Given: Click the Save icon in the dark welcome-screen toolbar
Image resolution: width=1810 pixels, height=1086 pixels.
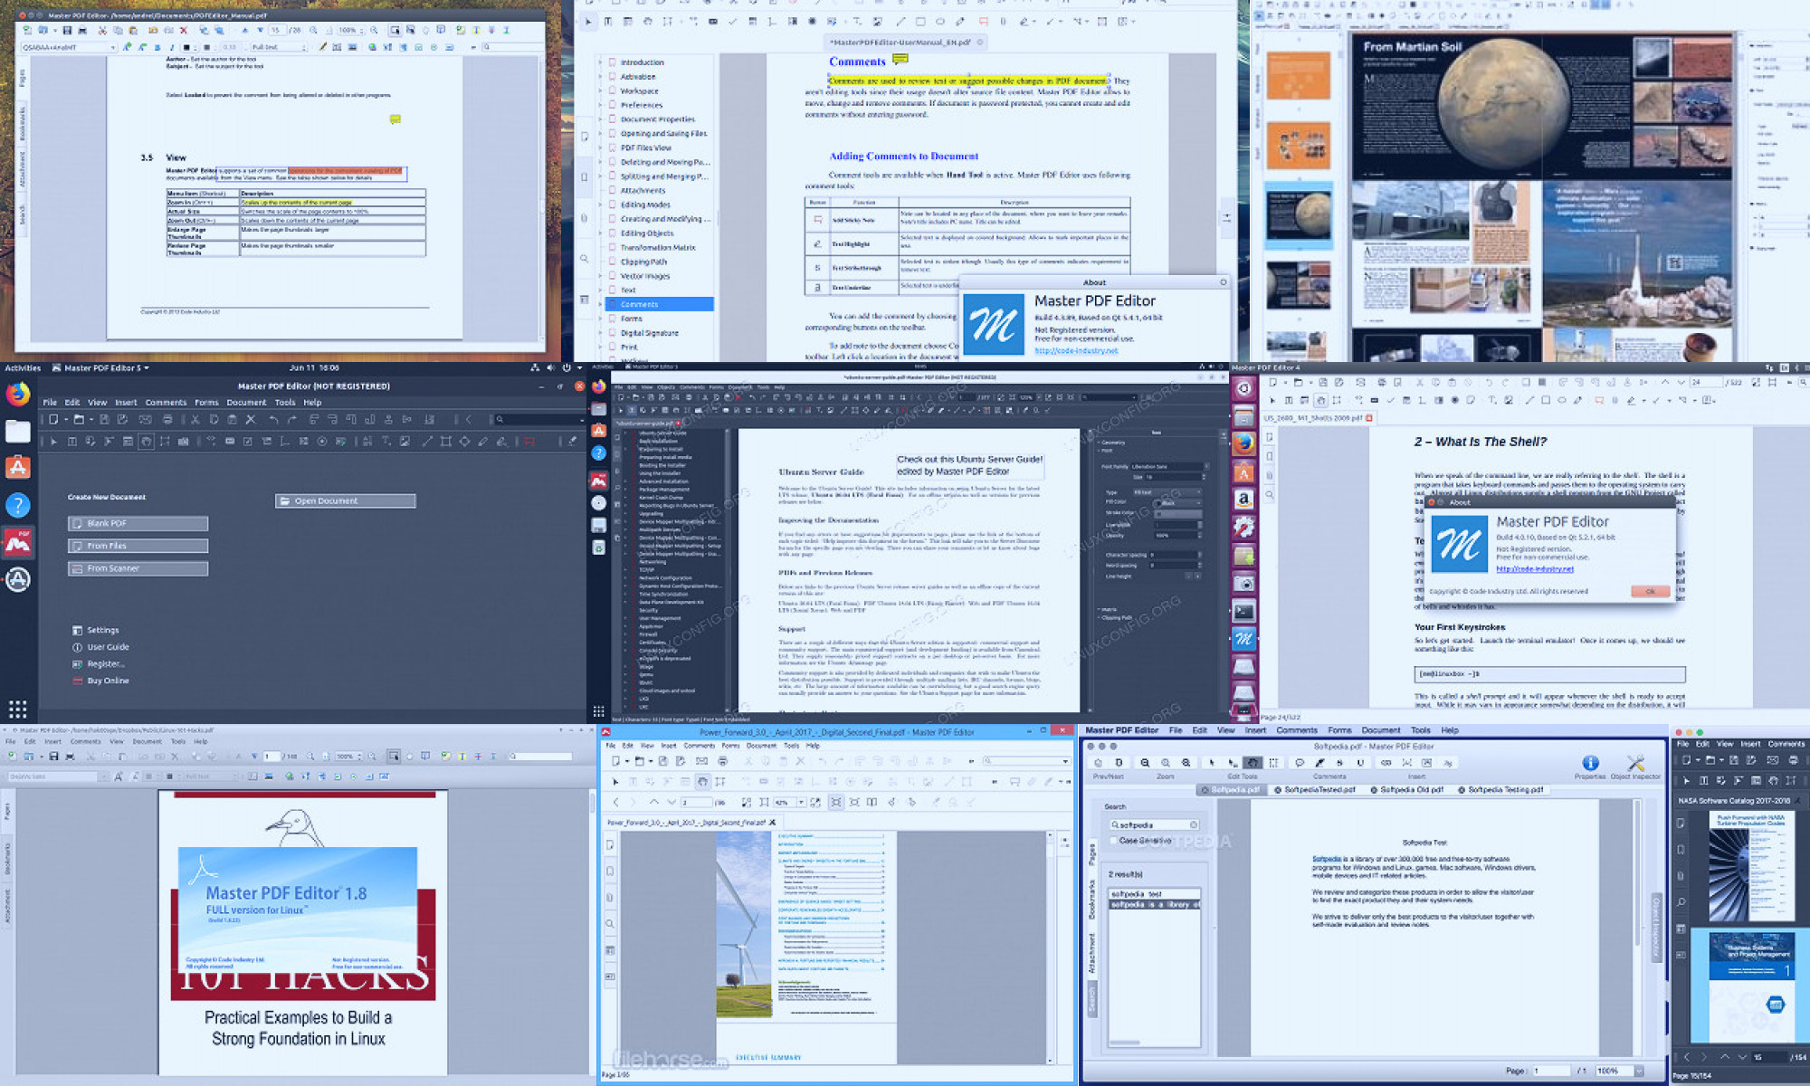Looking at the screenshot, I should [104, 419].
